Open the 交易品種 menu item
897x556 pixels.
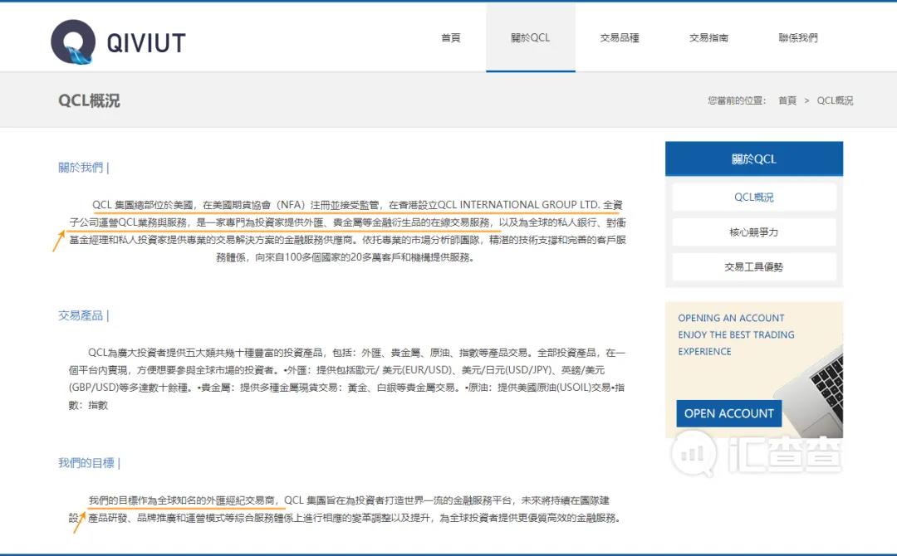(x=620, y=37)
